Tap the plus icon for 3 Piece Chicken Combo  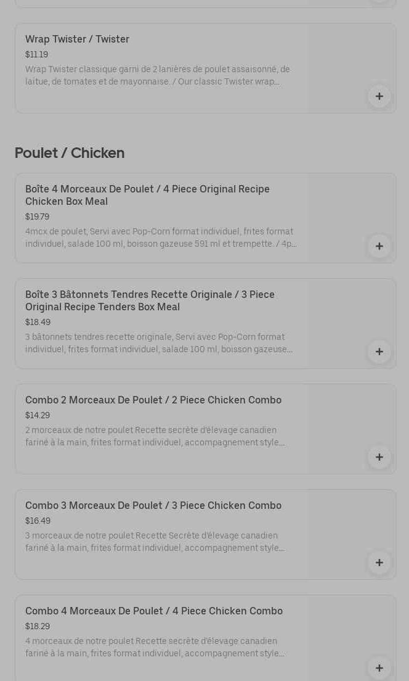pos(379,563)
